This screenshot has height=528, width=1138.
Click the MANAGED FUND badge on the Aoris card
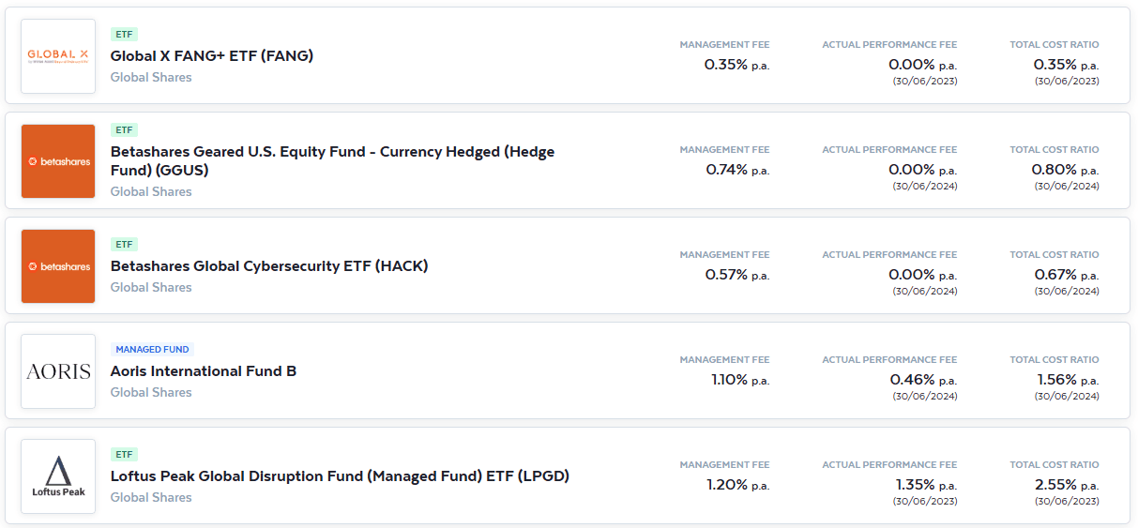point(153,349)
